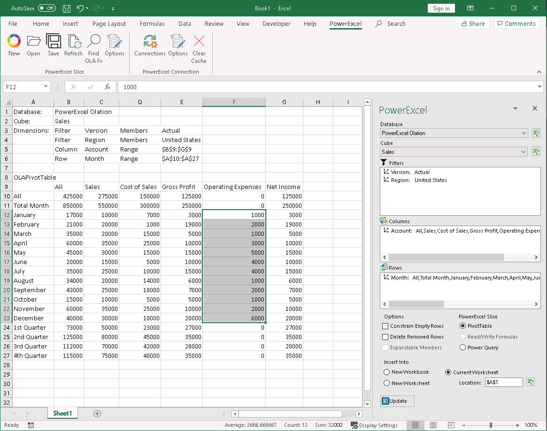Image resolution: width=547 pixels, height=431 pixels.
Task: Clear the connection cache
Action: click(199, 48)
